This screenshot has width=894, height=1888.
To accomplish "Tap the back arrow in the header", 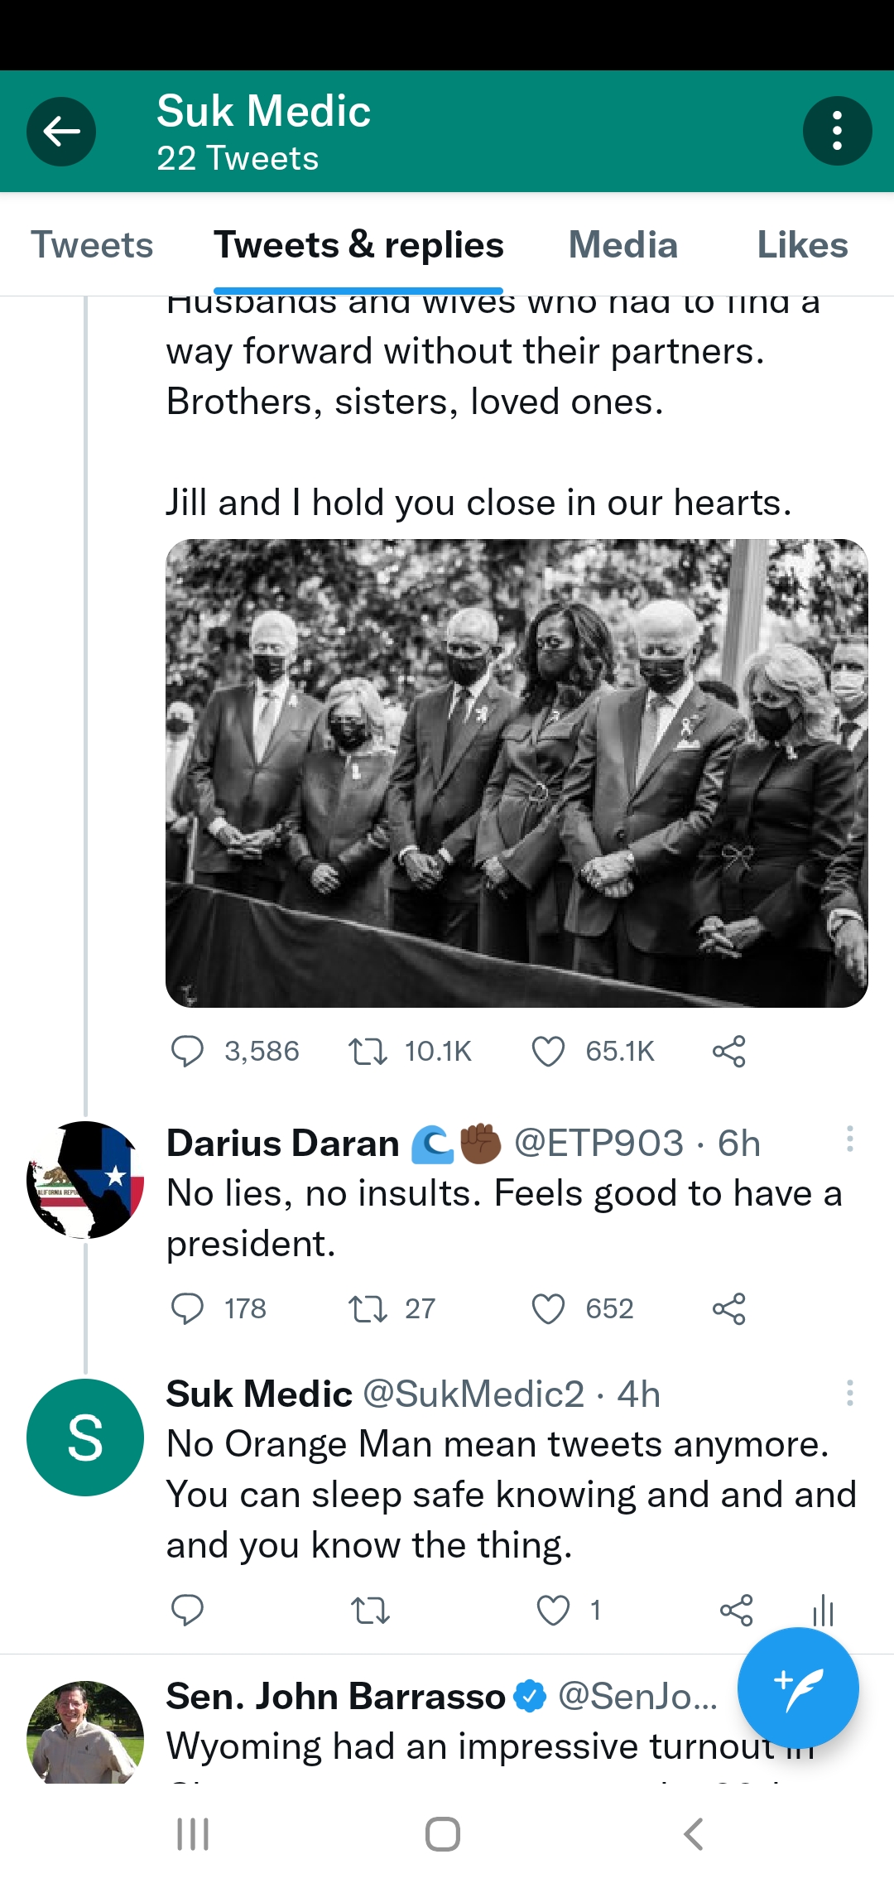I will tap(61, 131).
